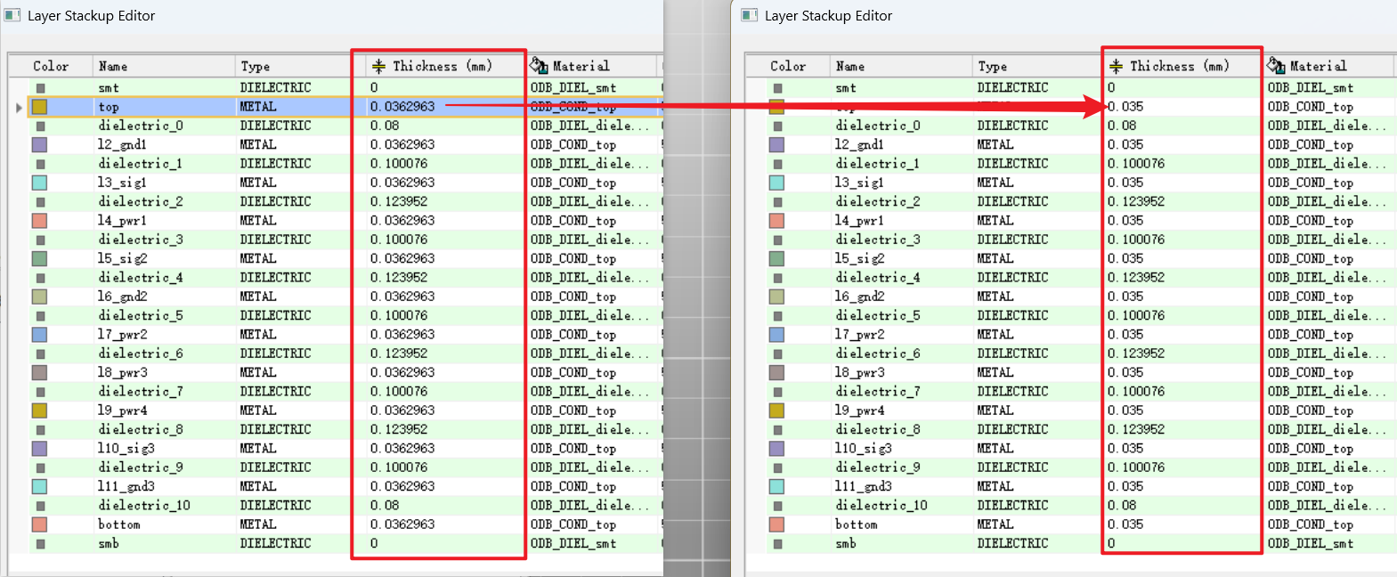Click left window's Layer Stackup Editor title icon

tap(12, 15)
